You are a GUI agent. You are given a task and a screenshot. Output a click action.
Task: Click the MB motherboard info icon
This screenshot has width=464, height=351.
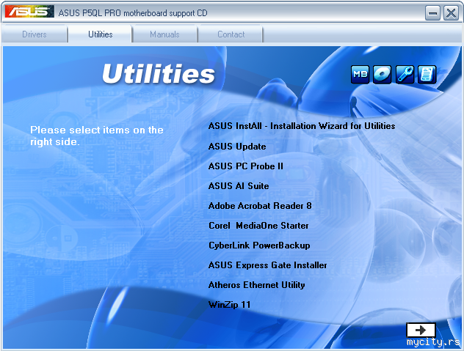point(360,74)
